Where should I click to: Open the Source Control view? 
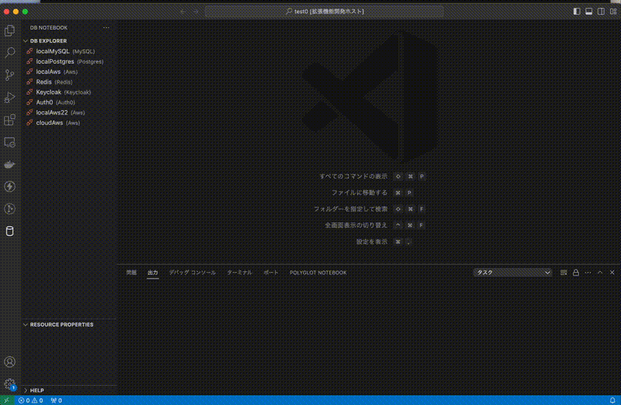tap(10, 75)
